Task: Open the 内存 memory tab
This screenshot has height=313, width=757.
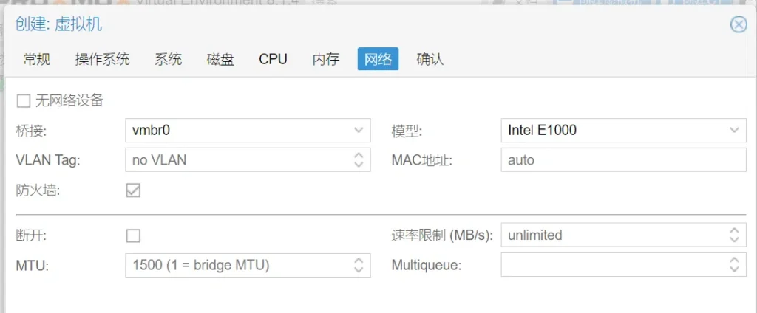Action: pyautogui.click(x=325, y=59)
